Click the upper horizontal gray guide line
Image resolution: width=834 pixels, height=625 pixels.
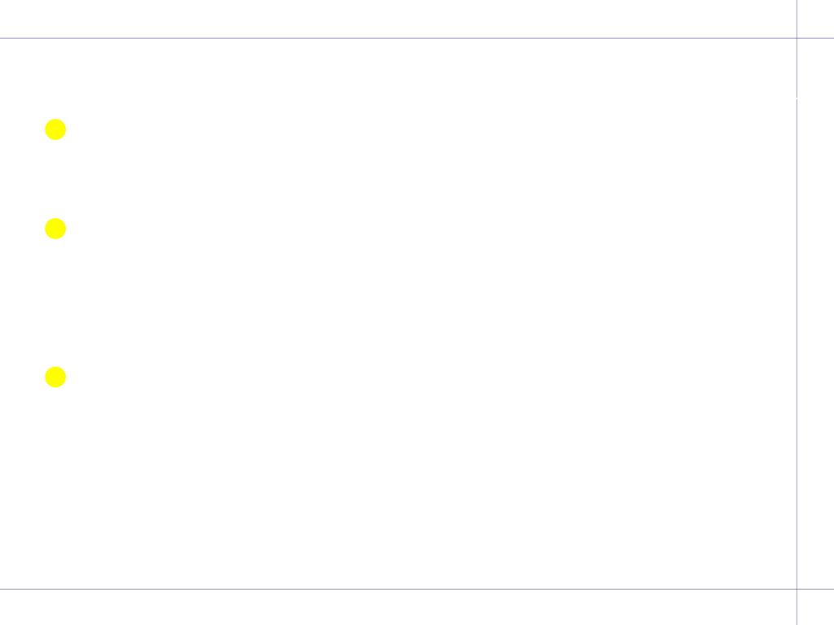(x=417, y=38)
